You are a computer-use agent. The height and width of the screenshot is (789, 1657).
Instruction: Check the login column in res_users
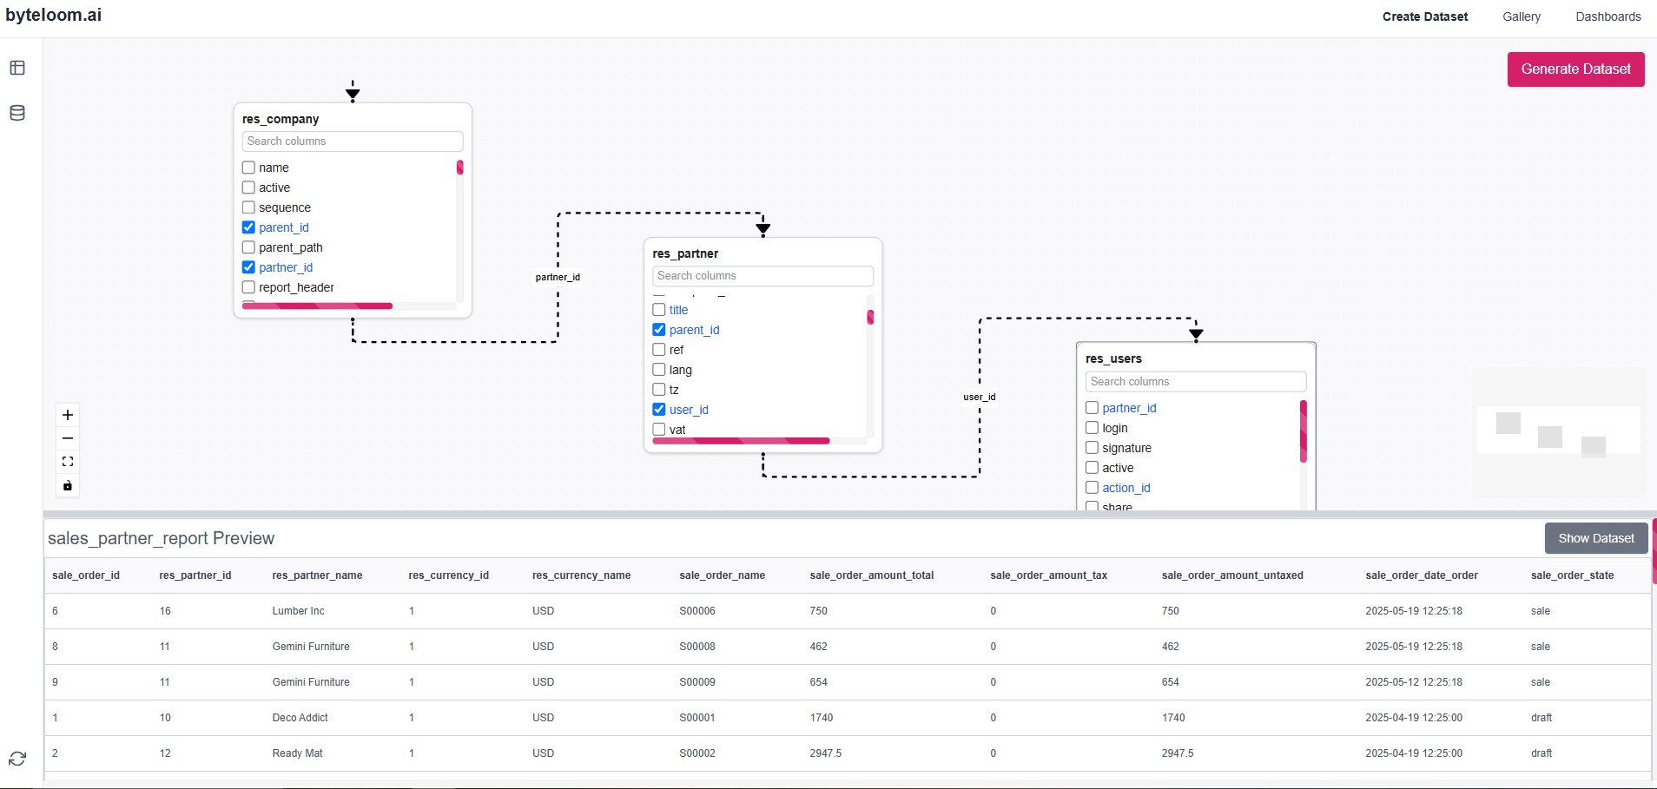[x=1093, y=428]
